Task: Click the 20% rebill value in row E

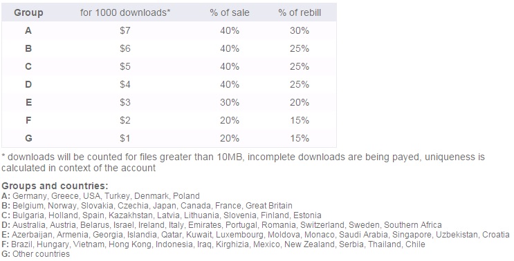Action: tap(300, 103)
